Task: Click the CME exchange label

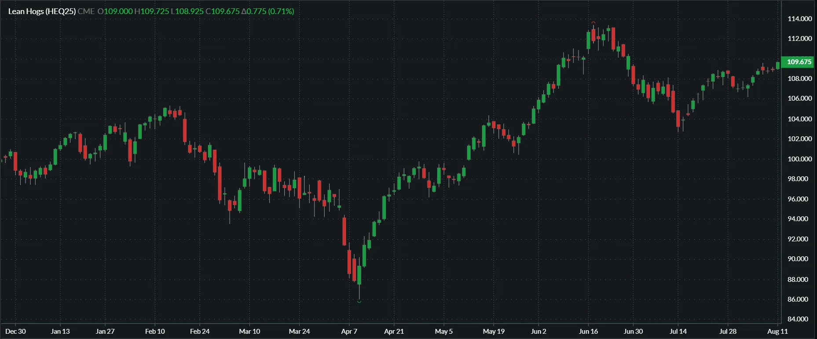Action: pyautogui.click(x=86, y=11)
